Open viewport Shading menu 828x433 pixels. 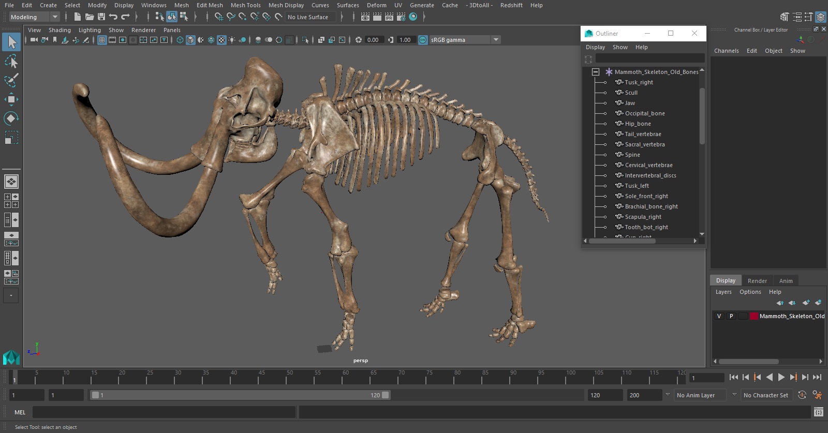click(x=60, y=30)
